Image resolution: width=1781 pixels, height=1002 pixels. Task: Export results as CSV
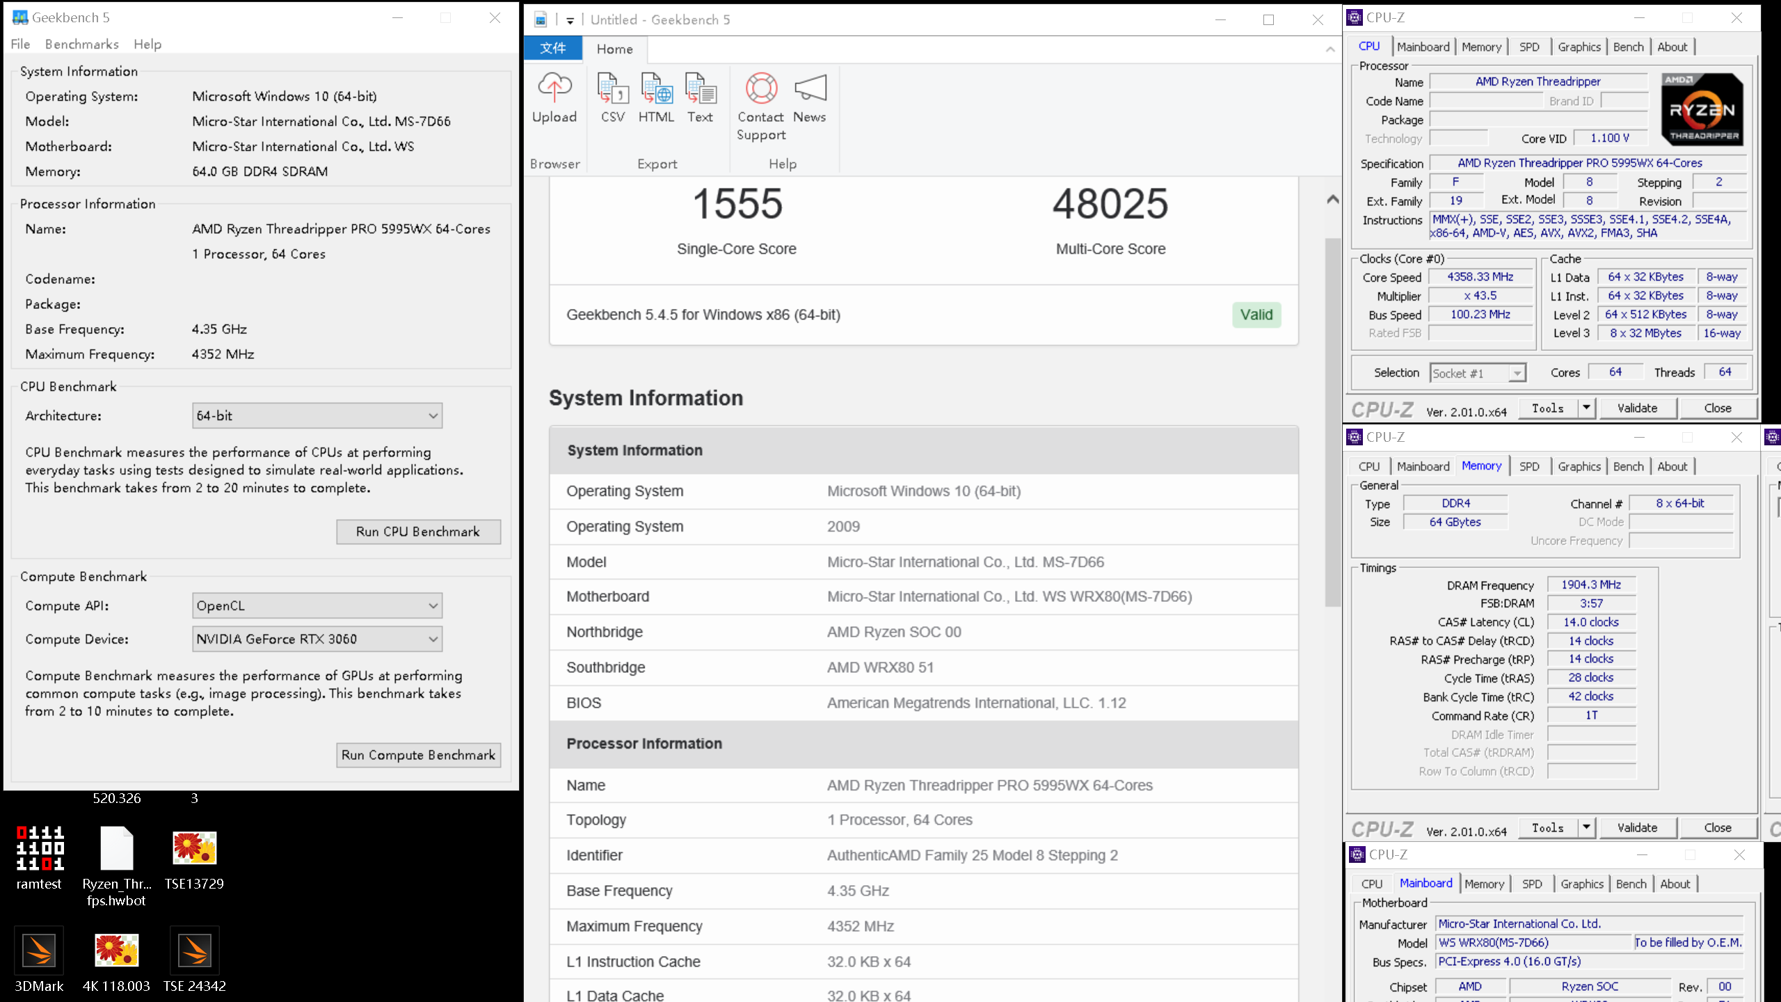[613, 98]
